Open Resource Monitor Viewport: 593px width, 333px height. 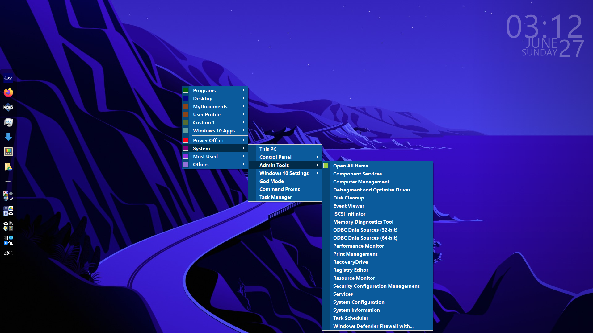click(377, 278)
